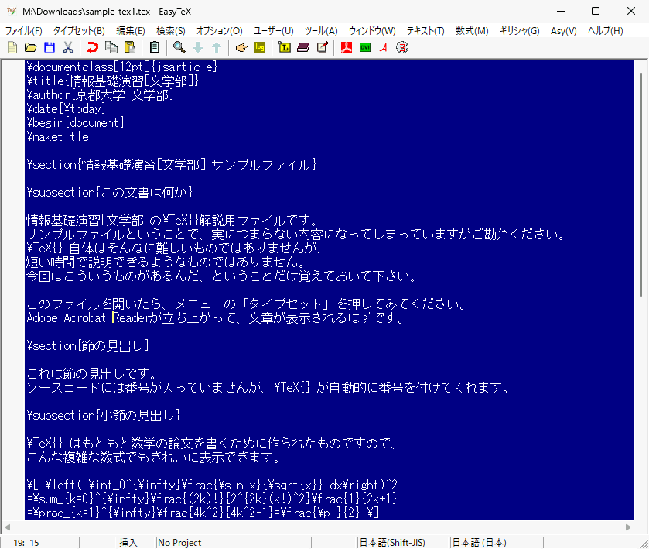Viewport: 649px width, 549px height.
Task: Maximize the EasyTeX window
Action: click(595, 11)
